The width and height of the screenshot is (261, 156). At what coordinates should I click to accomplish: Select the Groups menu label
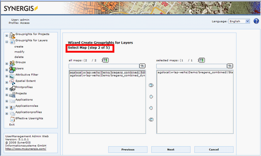pos(21,62)
